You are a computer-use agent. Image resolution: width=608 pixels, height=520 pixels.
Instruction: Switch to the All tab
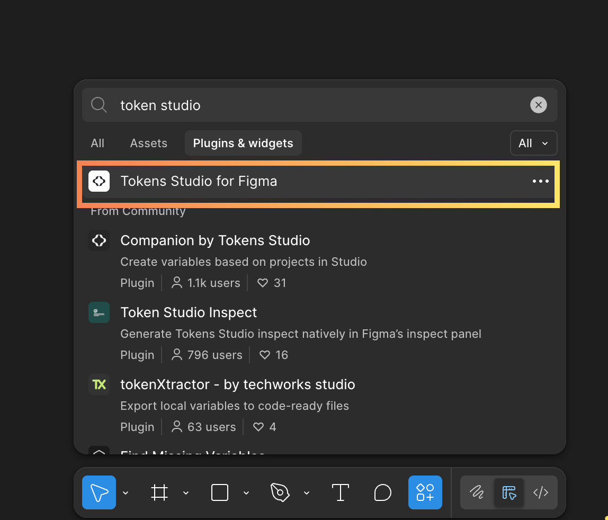97,143
